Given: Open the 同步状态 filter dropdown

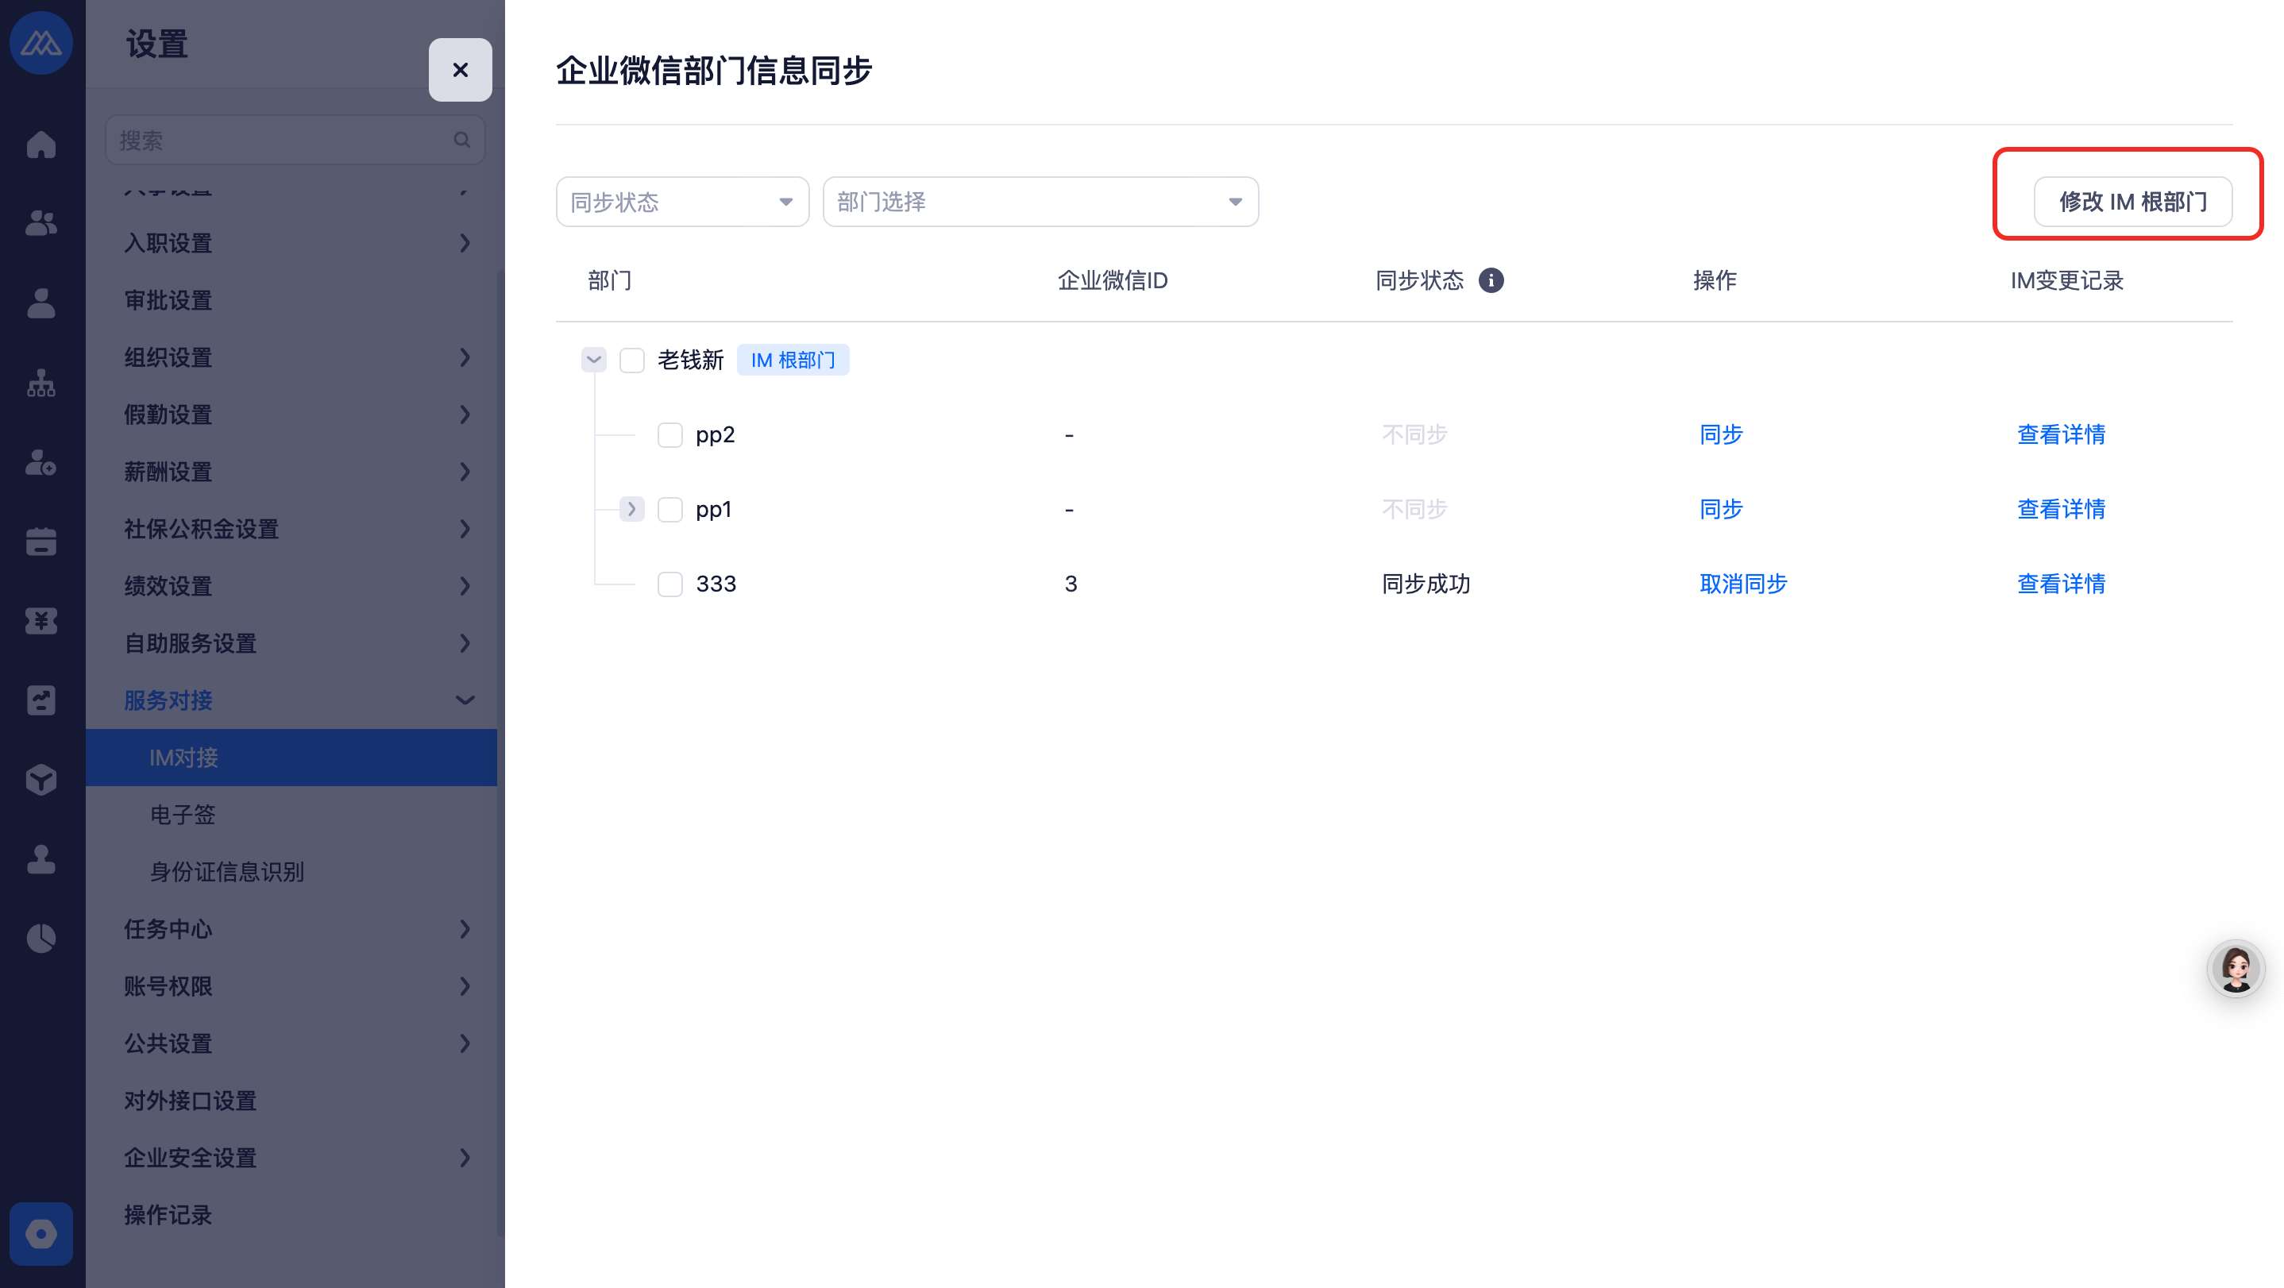Looking at the screenshot, I should coord(682,202).
